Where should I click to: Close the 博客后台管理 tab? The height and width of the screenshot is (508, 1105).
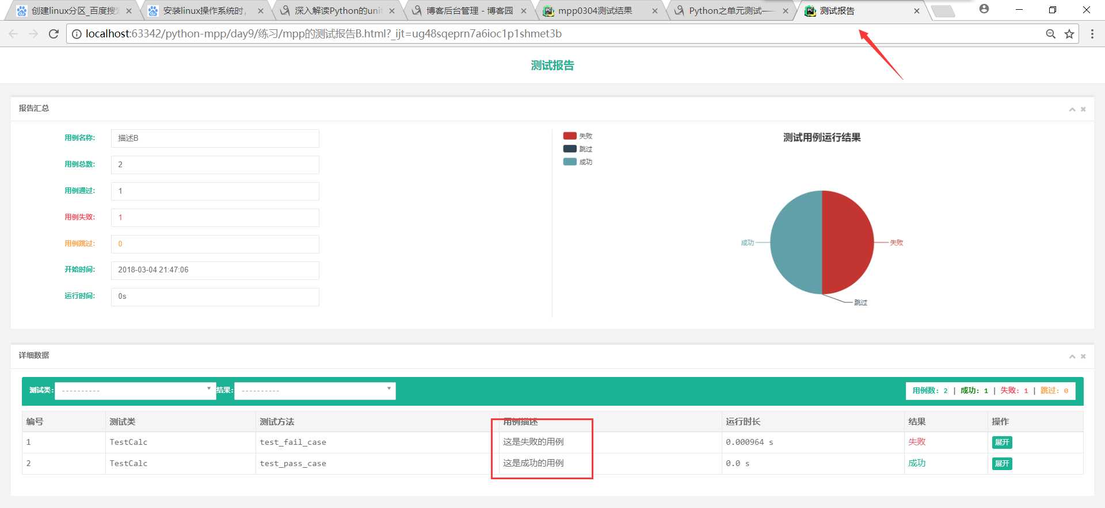524,11
